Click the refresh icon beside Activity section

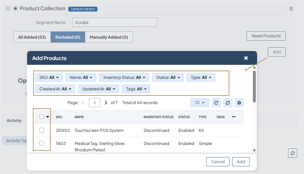tap(292, 153)
